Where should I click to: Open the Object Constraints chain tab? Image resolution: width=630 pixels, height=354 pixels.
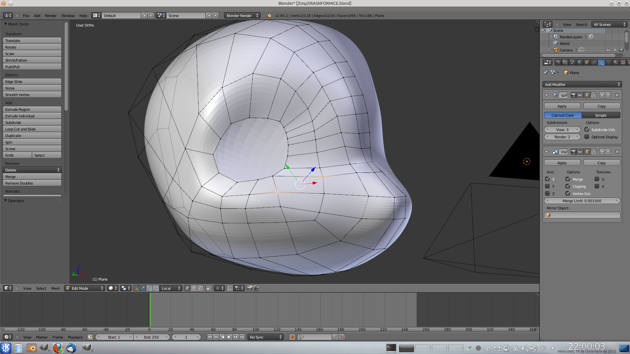click(594, 62)
